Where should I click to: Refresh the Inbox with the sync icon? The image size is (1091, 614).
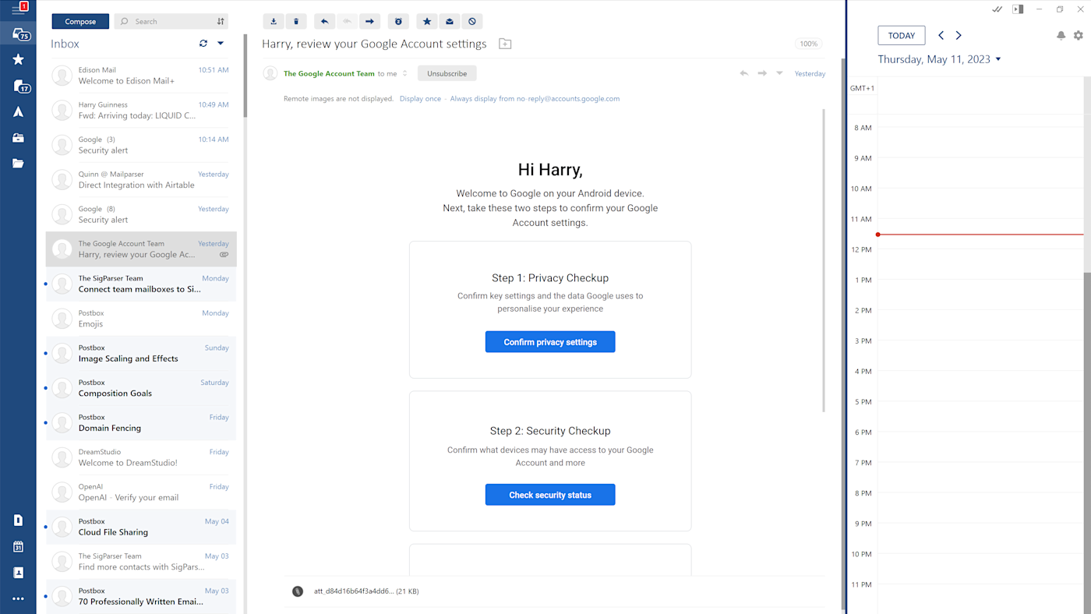pos(203,44)
